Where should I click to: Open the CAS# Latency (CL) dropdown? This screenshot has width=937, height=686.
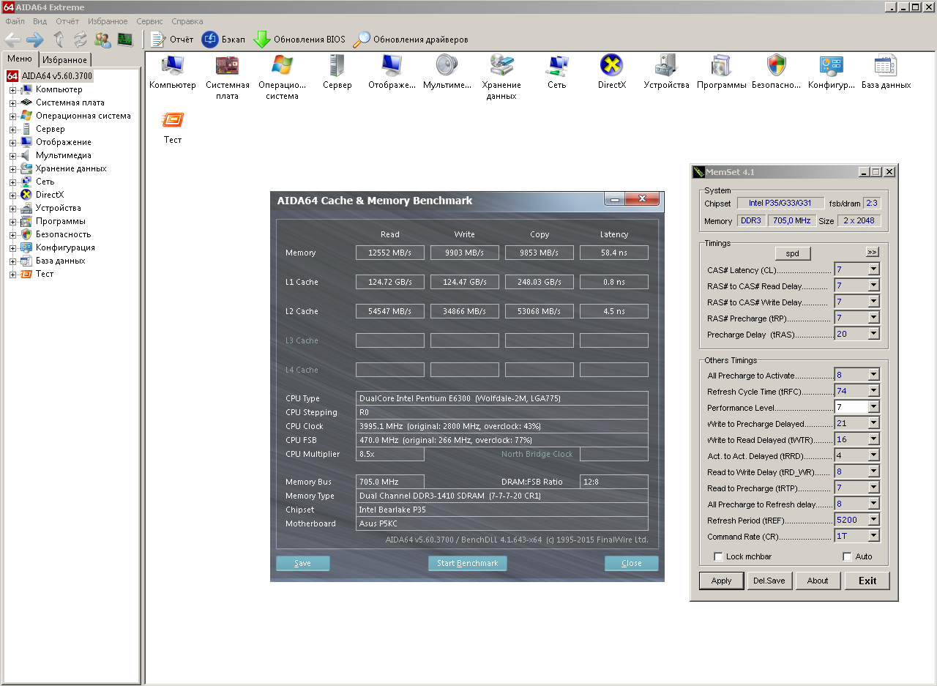click(873, 269)
